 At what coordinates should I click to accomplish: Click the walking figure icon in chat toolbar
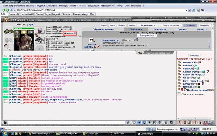149,123
